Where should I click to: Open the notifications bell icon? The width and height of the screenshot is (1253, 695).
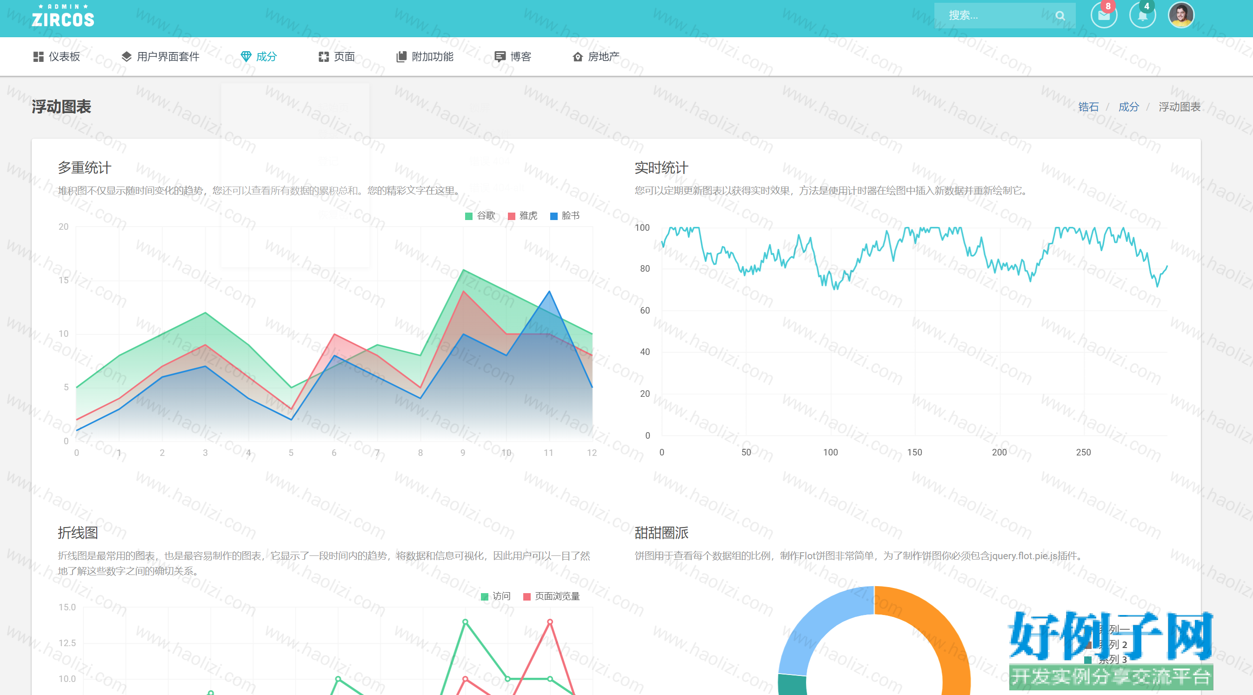[x=1142, y=15]
